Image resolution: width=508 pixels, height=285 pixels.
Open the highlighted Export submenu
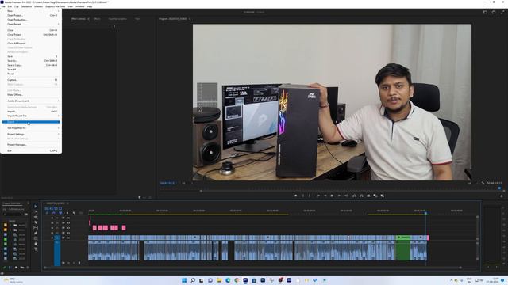pos(31,122)
